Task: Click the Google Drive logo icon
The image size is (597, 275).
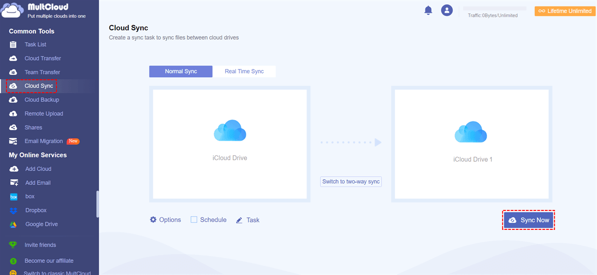Action: point(14,224)
